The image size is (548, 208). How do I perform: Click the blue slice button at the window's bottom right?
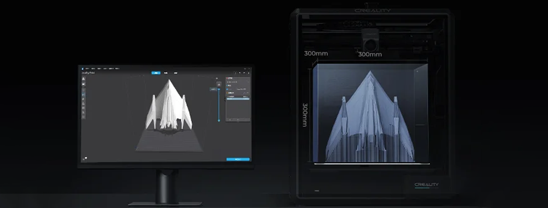coord(238,159)
